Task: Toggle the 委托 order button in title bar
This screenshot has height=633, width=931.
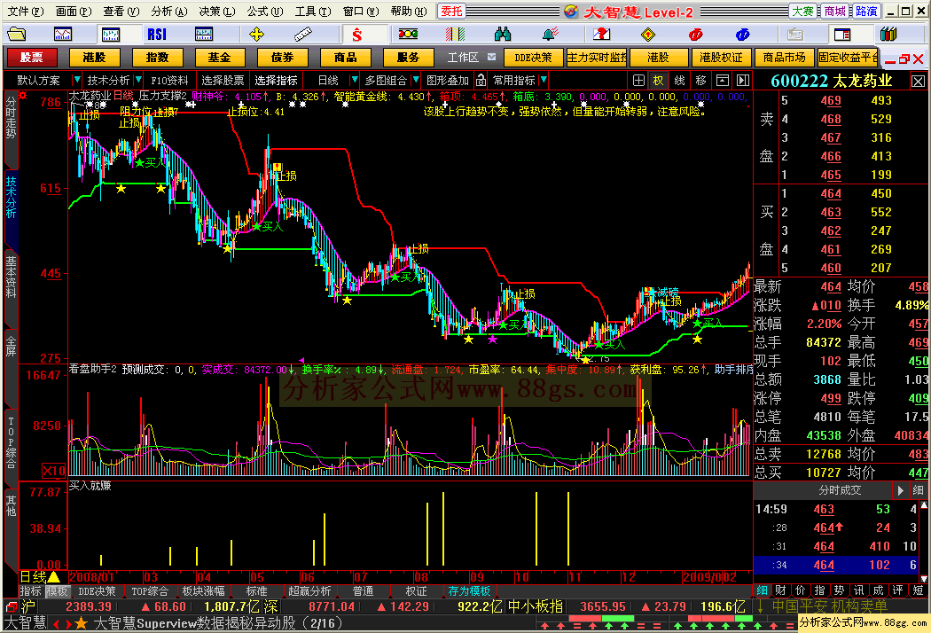Action: point(452,11)
